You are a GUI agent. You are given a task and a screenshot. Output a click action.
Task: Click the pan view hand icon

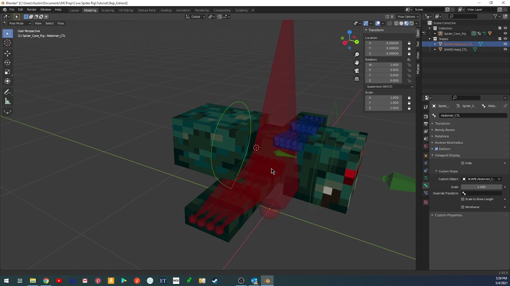click(x=357, y=62)
